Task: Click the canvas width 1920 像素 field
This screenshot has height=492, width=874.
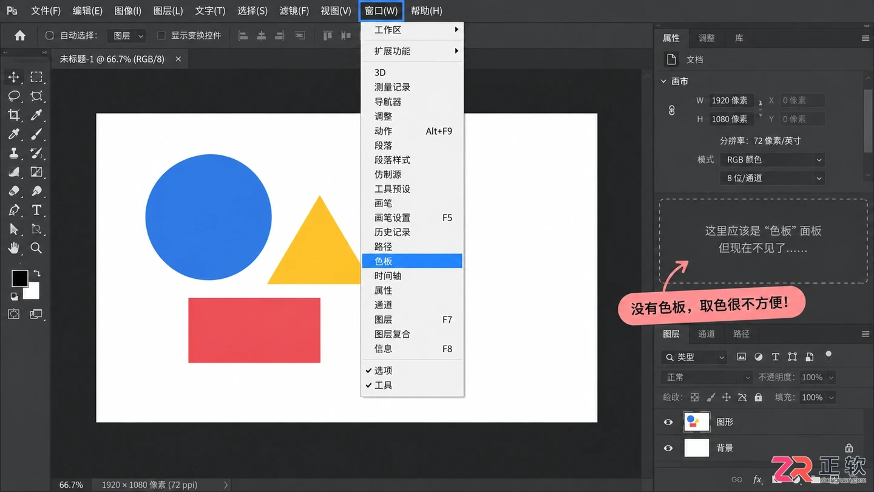Action: coord(731,100)
